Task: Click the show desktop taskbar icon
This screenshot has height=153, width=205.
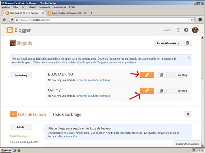Action: click(x=14, y=150)
